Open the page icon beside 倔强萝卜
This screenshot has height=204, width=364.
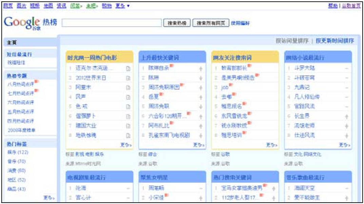(128, 117)
